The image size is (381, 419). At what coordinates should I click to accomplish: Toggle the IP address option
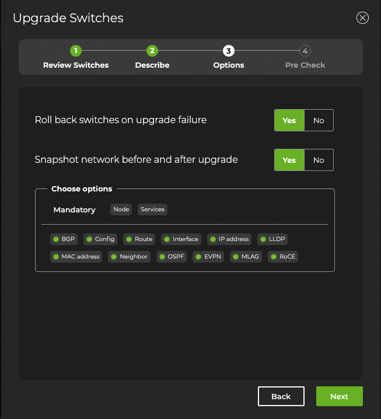pos(229,239)
